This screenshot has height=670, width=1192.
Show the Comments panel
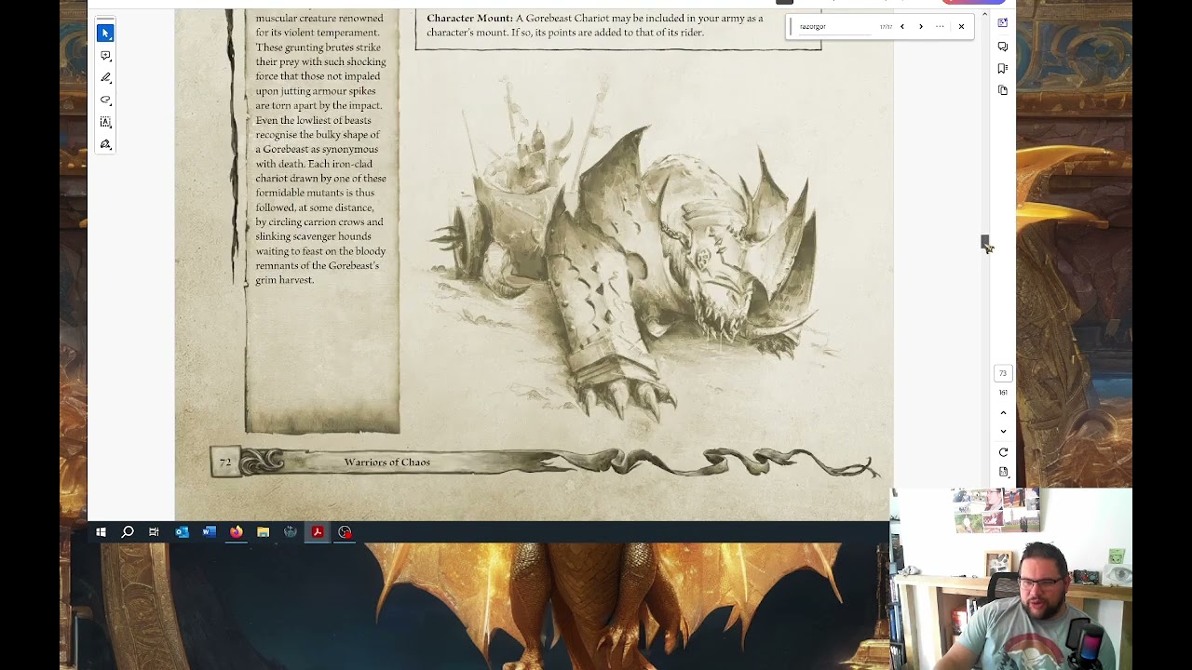pos(1003,47)
